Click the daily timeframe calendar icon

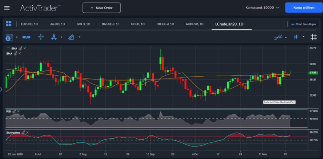[9, 37]
